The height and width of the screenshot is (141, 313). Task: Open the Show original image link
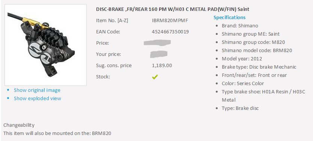pos(37,90)
